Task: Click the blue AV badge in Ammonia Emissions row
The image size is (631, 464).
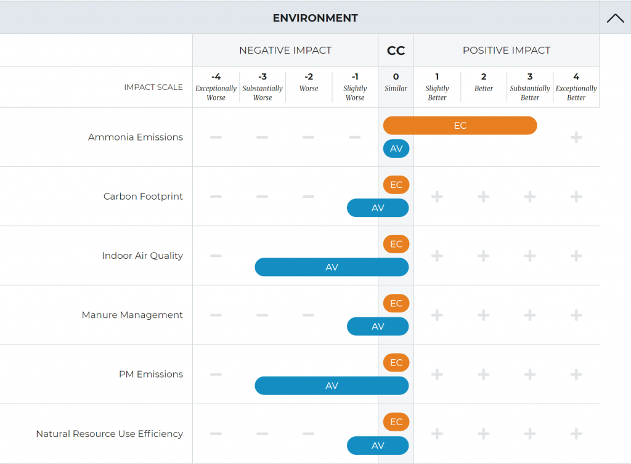Action: pyautogui.click(x=396, y=149)
